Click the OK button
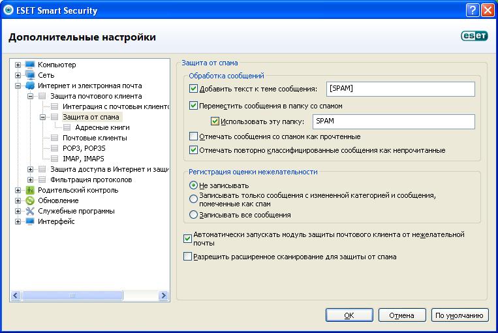Viewport: 498px width, 333px height. [x=349, y=315]
